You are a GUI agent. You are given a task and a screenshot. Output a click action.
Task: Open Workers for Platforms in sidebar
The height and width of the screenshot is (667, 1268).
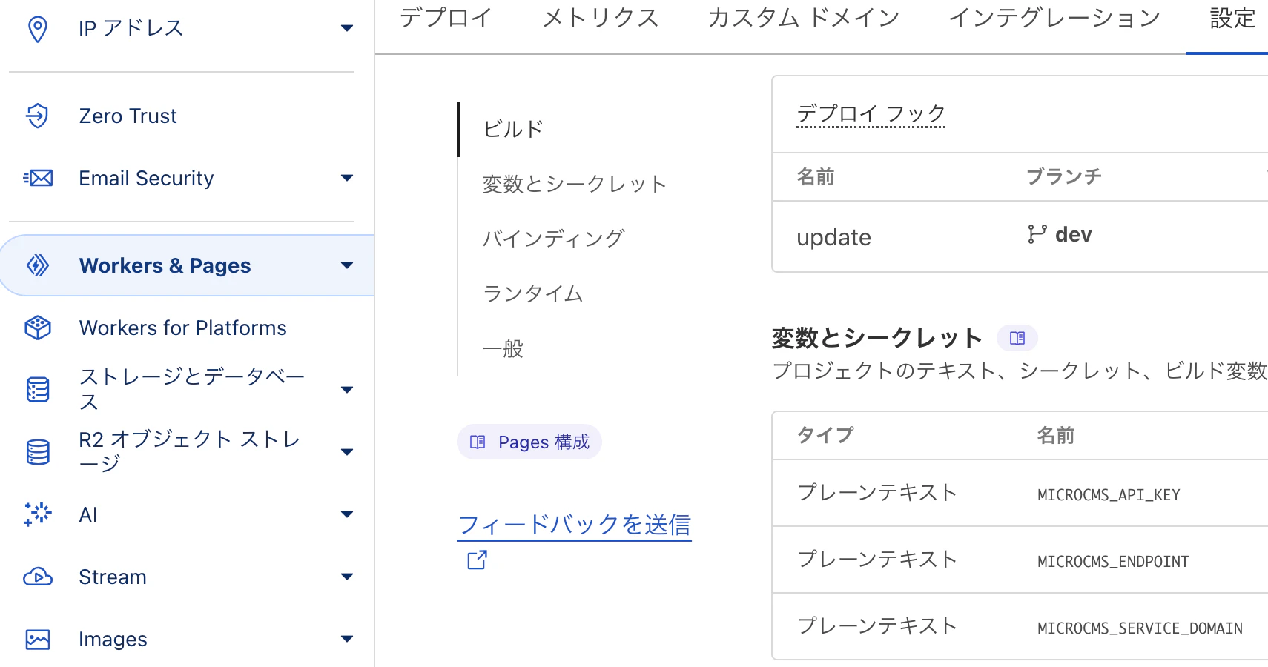click(182, 328)
